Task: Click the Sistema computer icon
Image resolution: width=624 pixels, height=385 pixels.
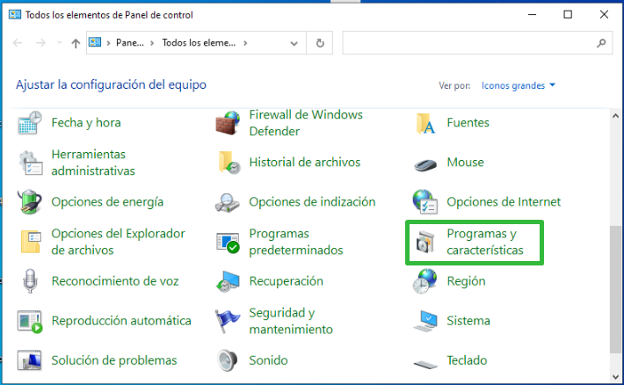Action: [425, 321]
